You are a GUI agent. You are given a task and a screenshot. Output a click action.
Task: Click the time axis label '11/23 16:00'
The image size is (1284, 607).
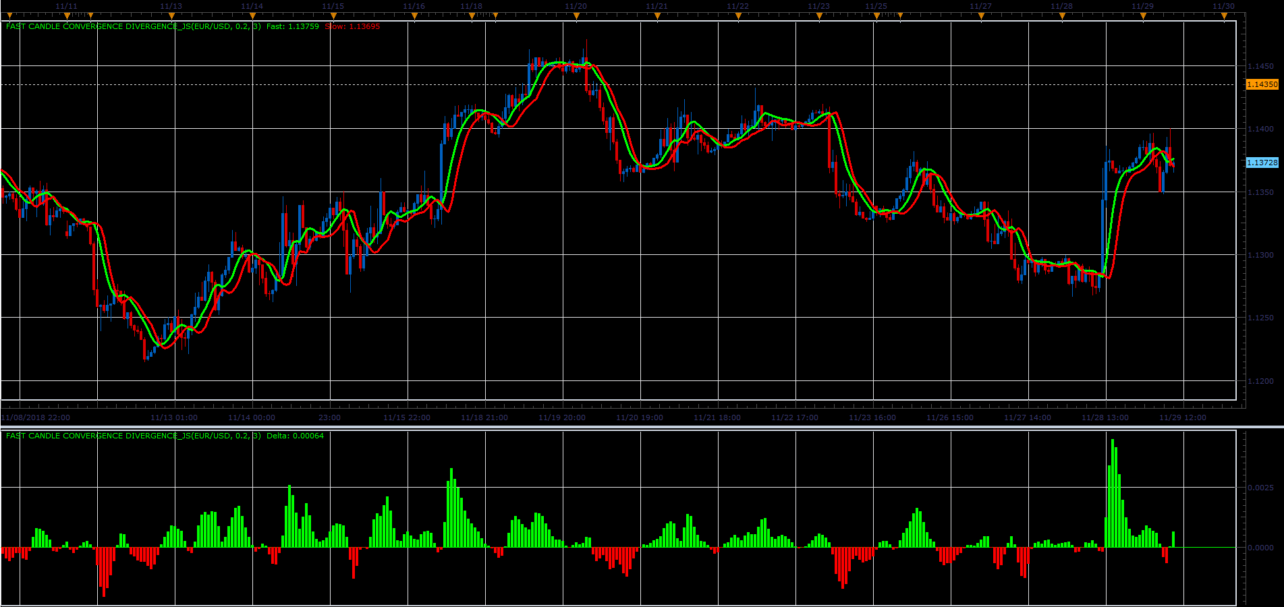tap(872, 417)
